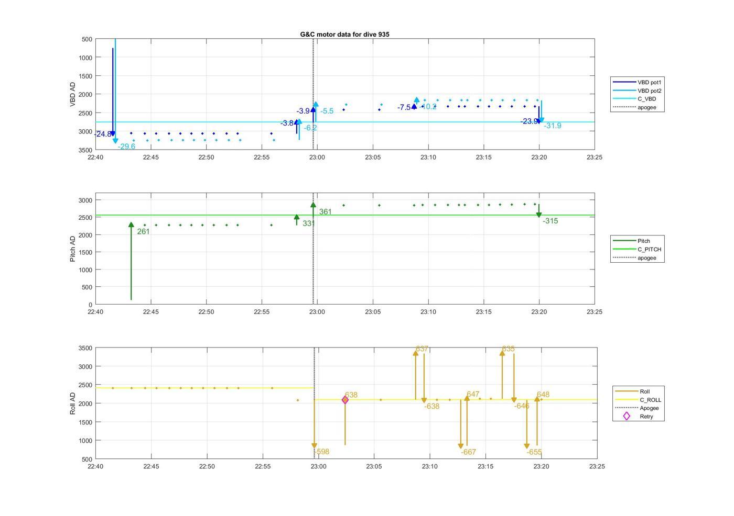
Task: Click the '-646' roll annotation
Action: pyautogui.click(x=522, y=406)
